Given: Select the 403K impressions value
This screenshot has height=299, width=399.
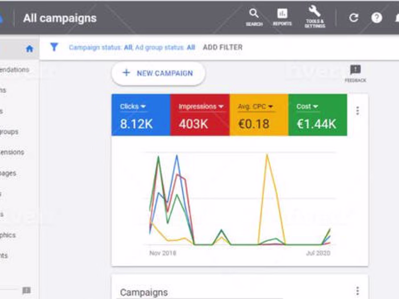Looking at the screenshot, I should click(193, 124).
